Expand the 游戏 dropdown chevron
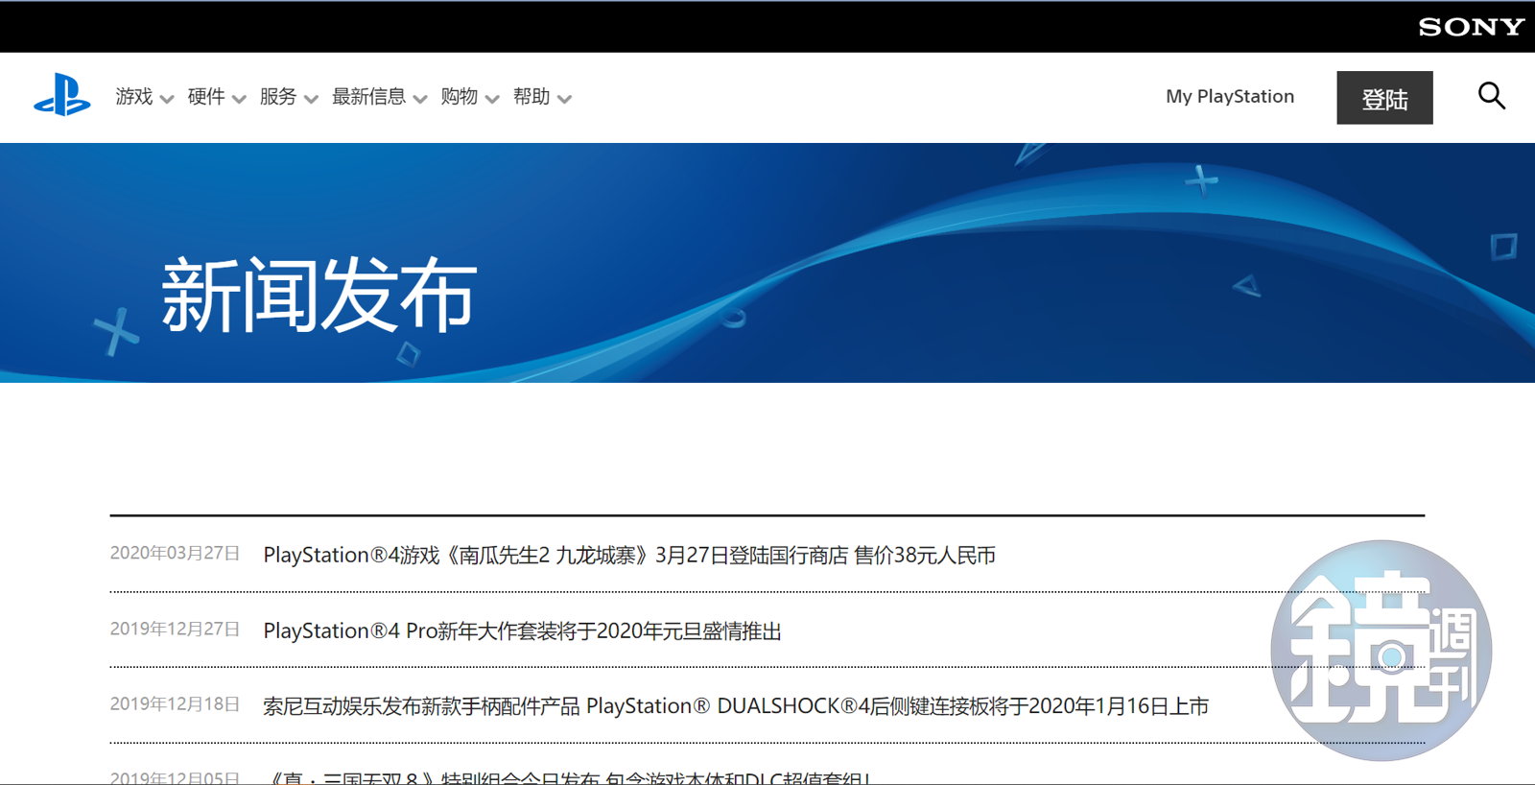 click(x=167, y=99)
